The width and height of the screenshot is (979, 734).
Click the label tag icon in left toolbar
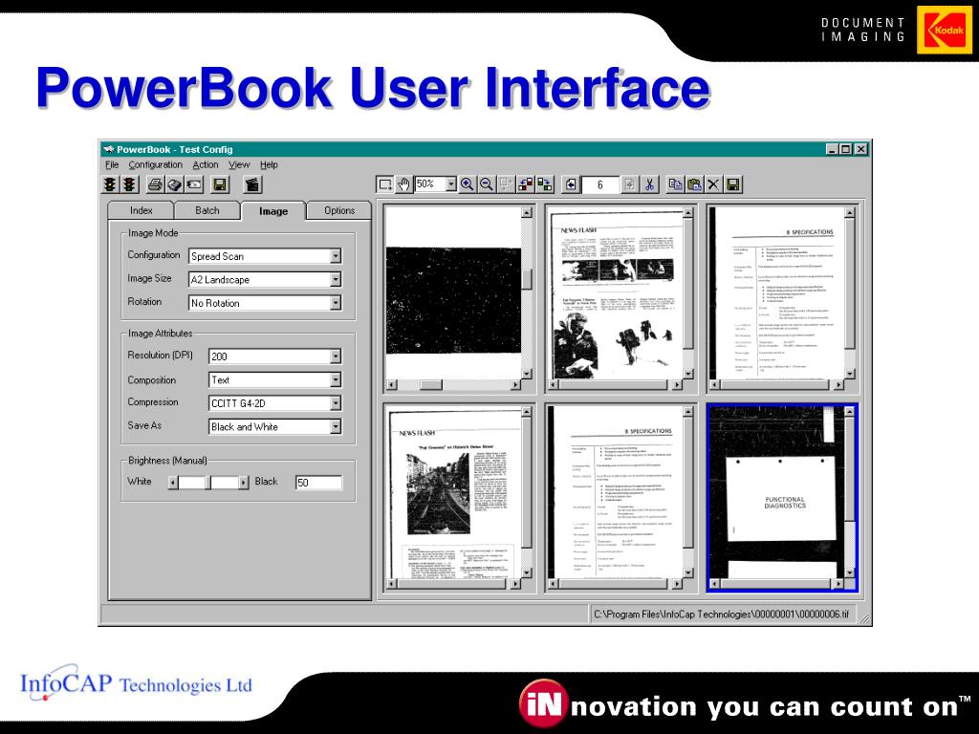193,184
